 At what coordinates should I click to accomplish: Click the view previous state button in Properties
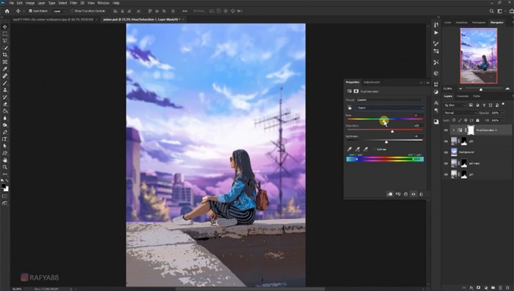[398, 194]
